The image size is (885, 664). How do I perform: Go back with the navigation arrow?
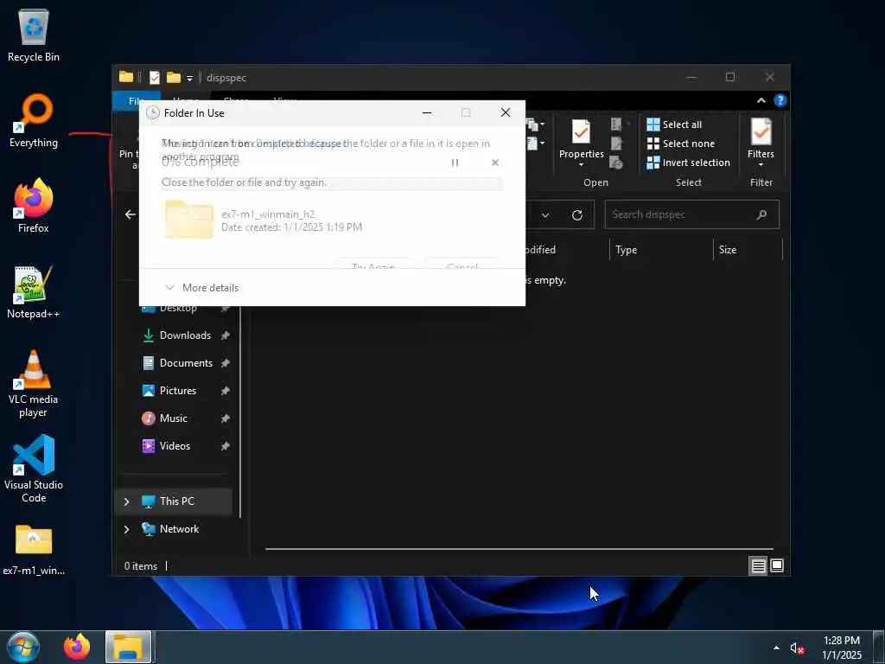pos(131,214)
